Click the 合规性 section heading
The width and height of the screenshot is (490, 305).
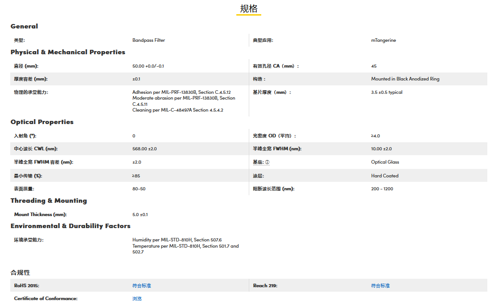[x=20, y=273]
